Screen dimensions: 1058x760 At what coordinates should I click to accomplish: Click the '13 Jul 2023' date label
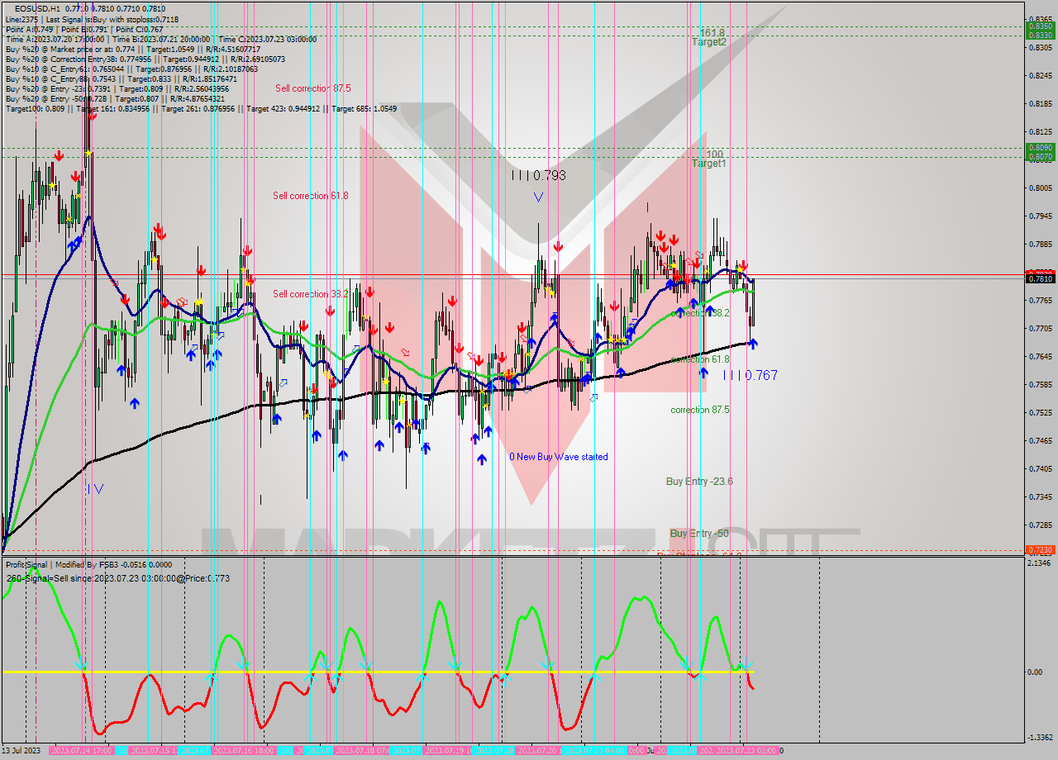[21, 751]
